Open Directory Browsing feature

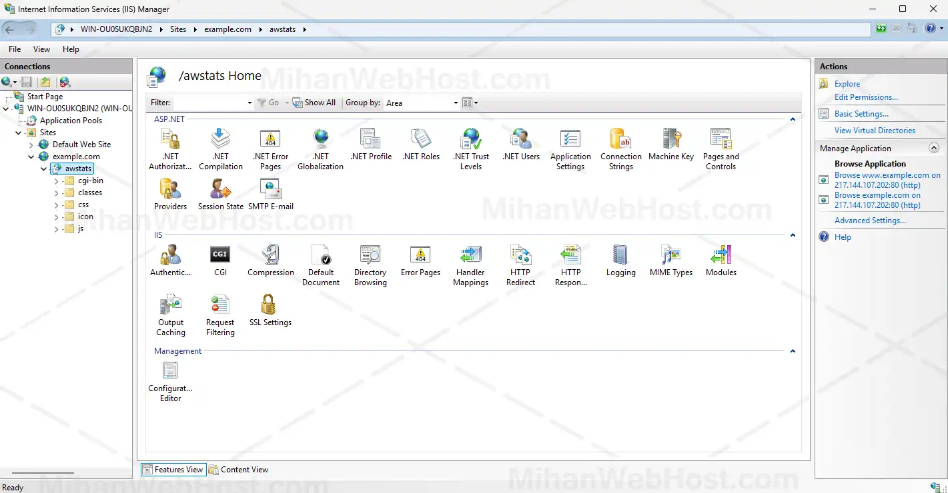pyautogui.click(x=370, y=255)
